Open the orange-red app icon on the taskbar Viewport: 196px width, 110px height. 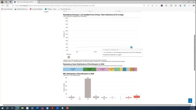(x=67, y=108)
